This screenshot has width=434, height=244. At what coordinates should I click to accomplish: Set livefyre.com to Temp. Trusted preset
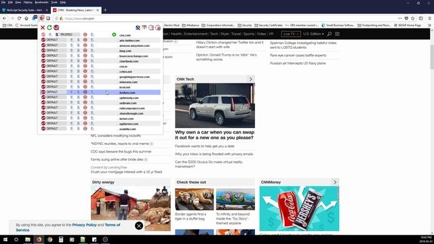(x=71, y=92)
